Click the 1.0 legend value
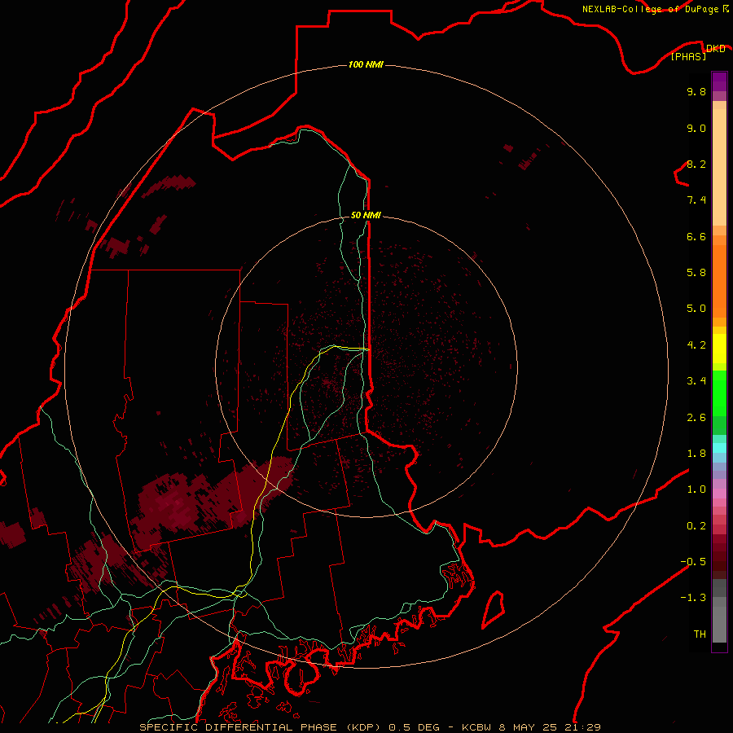 coord(696,489)
